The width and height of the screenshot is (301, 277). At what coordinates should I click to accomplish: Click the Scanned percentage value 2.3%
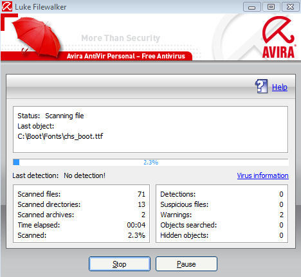(x=136, y=235)
